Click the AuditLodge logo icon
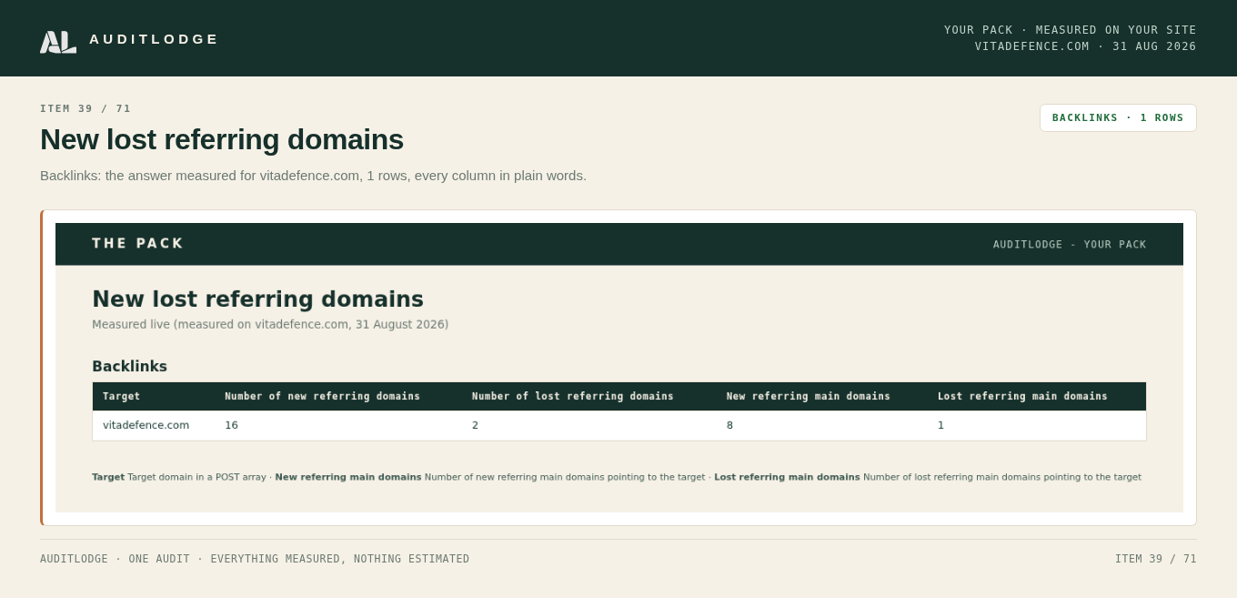 [58, 42]
